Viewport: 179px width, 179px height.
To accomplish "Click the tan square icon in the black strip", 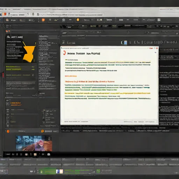I will click(x=35, y=154).
